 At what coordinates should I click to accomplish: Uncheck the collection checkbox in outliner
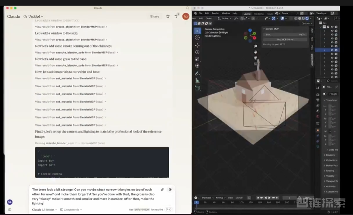point(328,27)
